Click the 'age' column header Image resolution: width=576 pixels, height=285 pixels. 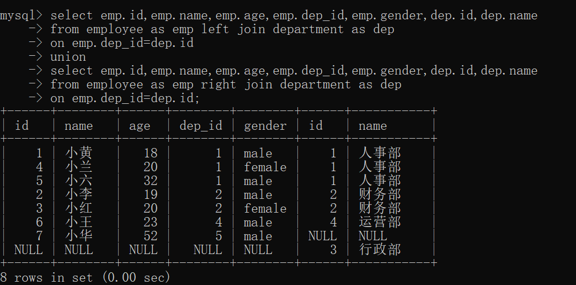[140, 126]
